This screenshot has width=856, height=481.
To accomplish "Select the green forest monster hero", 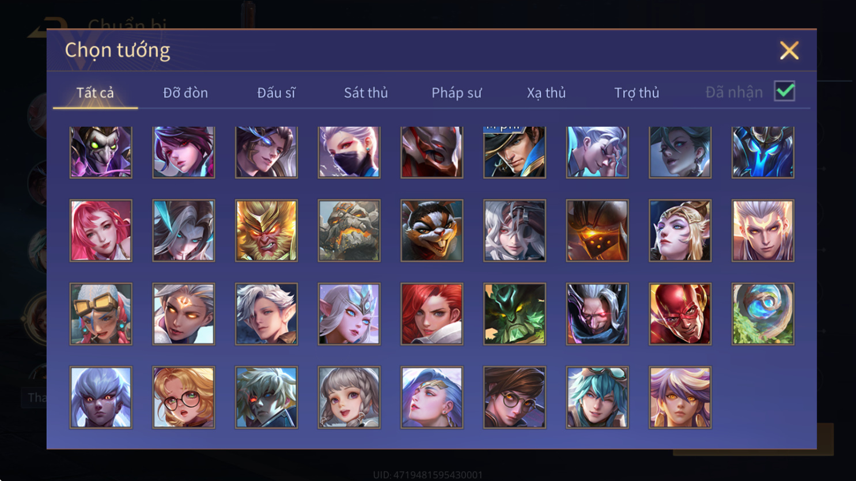I will point(514,314).
